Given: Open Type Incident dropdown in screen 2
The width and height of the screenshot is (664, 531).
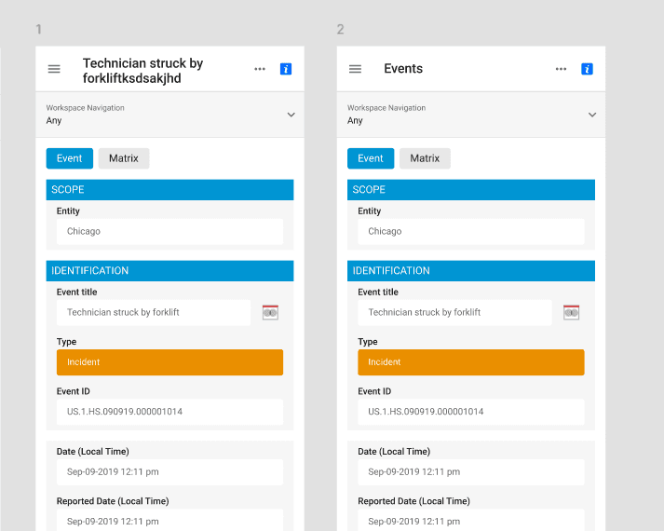Looking at the screenshot, I should point(471,362).
